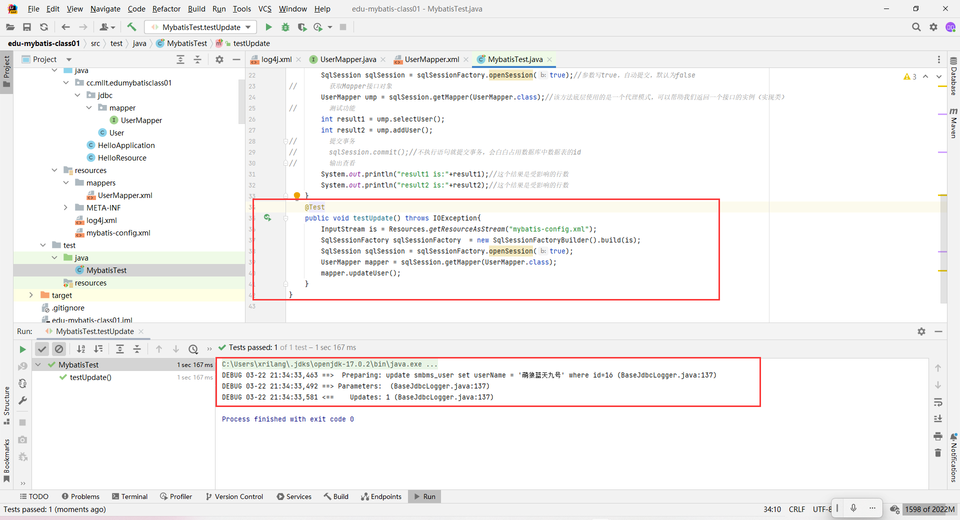
Task: Collapse the jdbc package folder
Action: (x=77, y=95)
